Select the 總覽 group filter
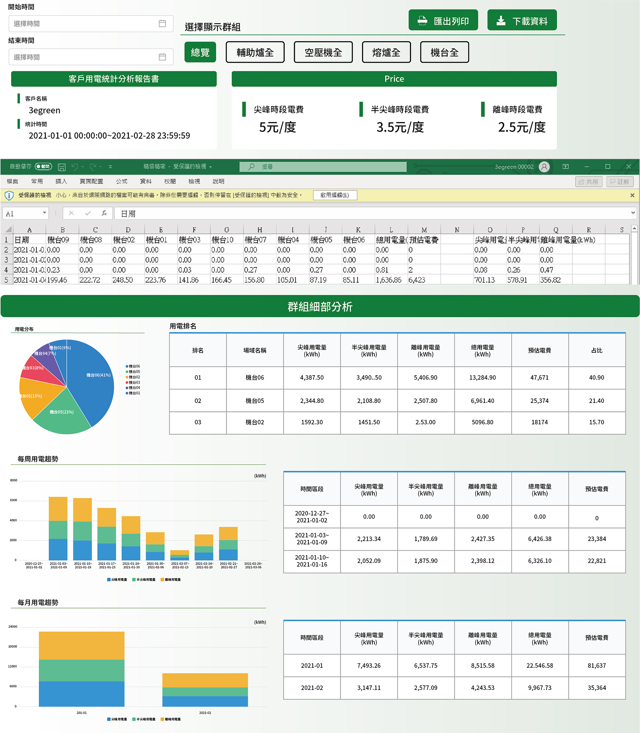 pos(200,52)
